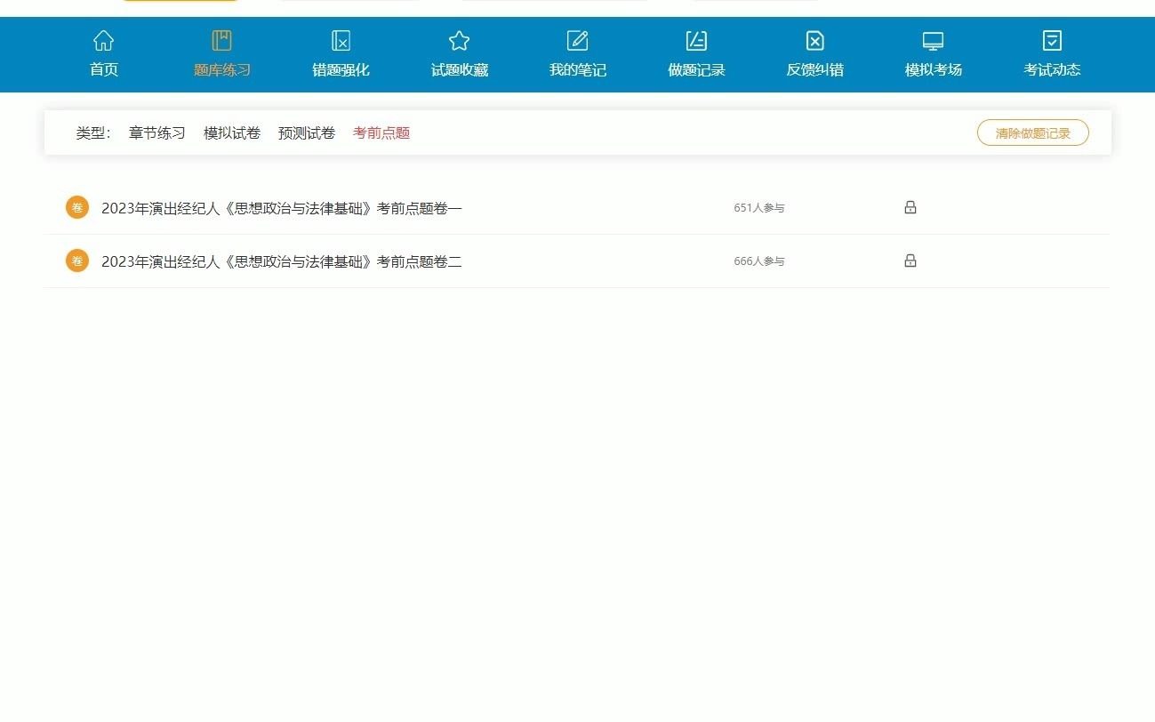Click the 666人参与 count text
This screenshot has width=1155, height=722.
[x=759, y=261]
